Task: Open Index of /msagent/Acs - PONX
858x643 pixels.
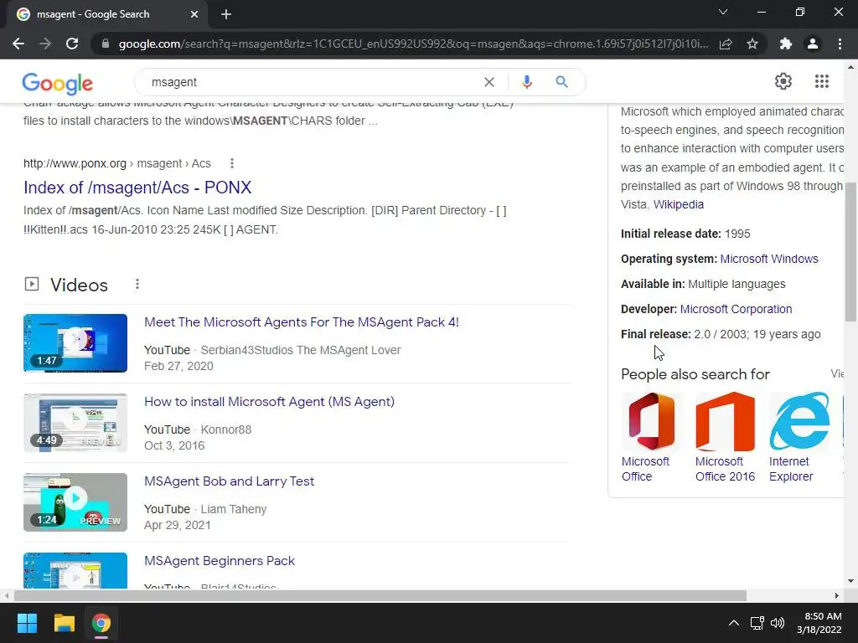Action: pyautogui.click(x=137, y=188)
